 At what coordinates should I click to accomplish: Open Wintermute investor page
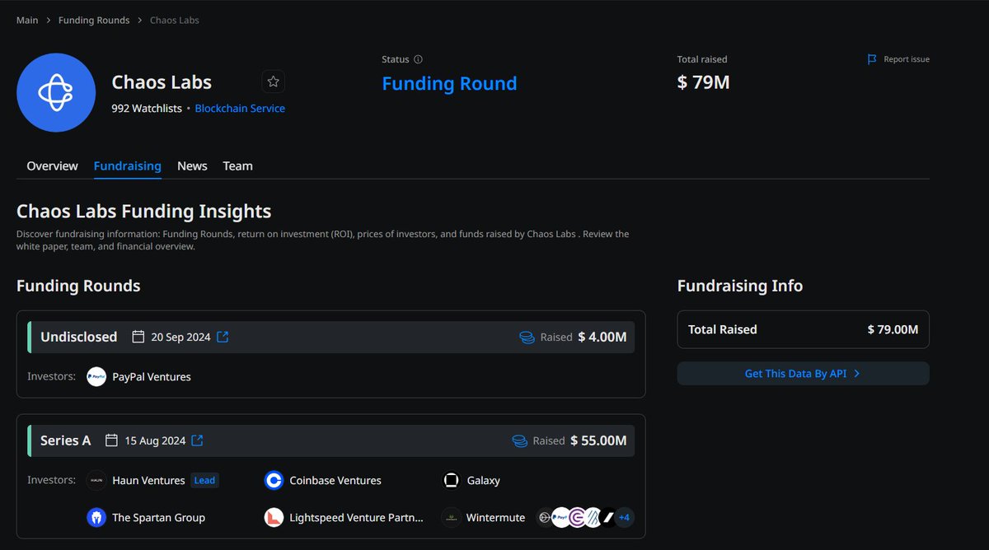tap(495, 517)
